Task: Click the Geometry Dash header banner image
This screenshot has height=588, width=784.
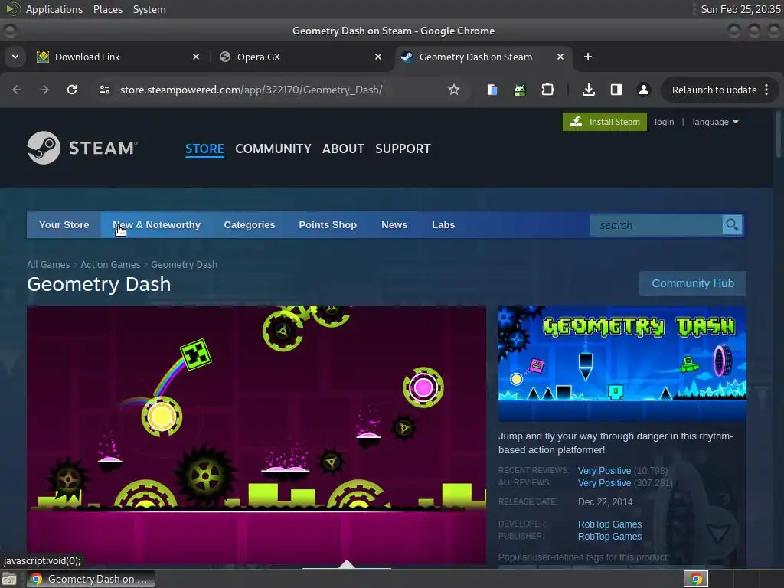Action: point(622,364)
